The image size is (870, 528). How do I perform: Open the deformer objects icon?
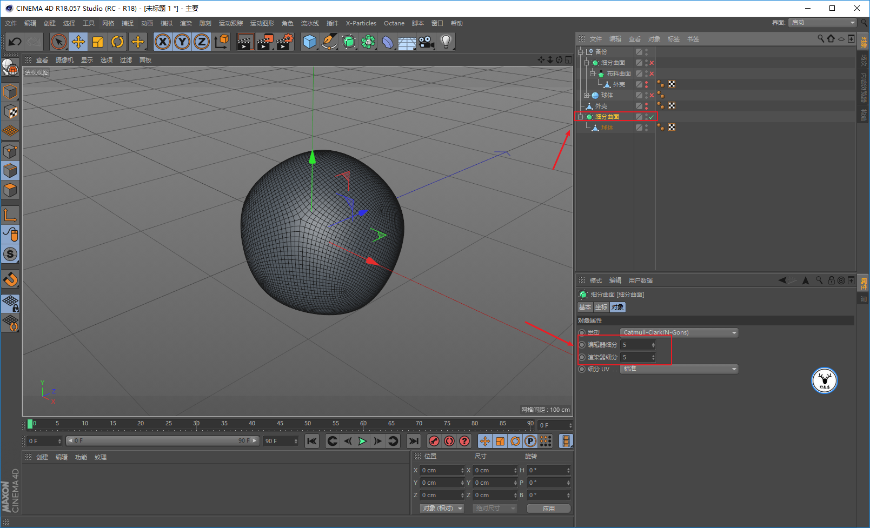pos(388,42)
